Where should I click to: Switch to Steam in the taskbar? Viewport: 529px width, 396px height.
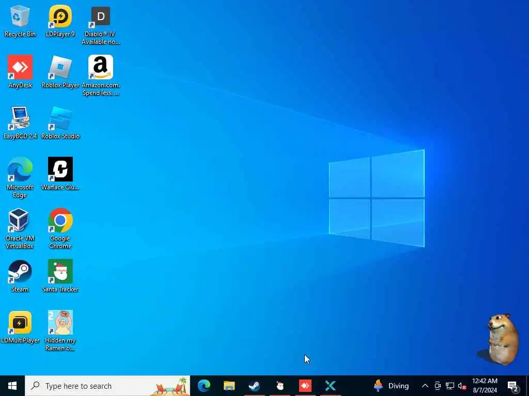pyautogui.click(x=254, y=386)
